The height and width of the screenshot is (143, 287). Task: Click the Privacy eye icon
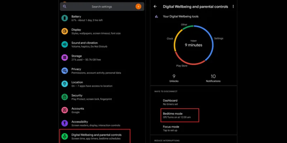pyautogui.click(x=65, y=71)
